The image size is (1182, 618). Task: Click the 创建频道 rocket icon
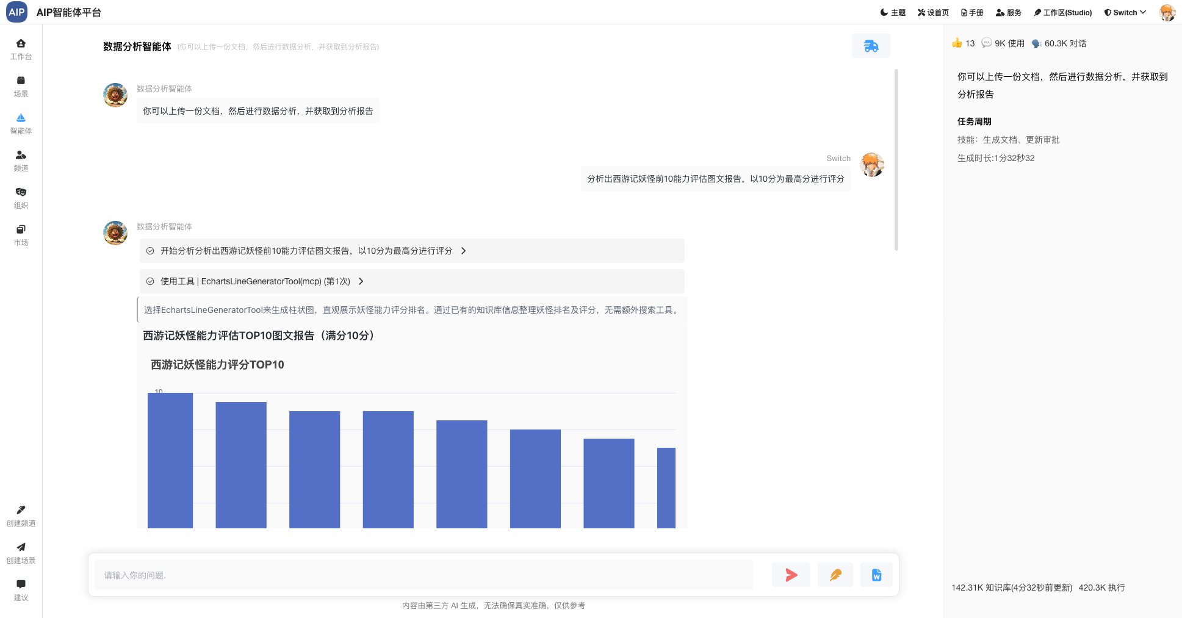[x=21, y=510]
